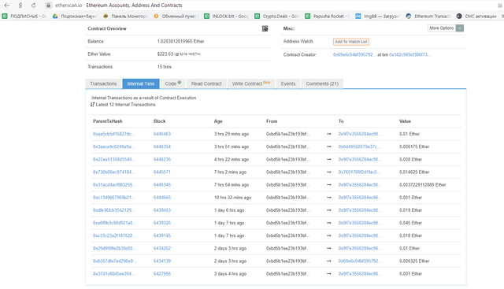
Task: Click the Yandex 'Я' home icon
Action: (20, 6)
